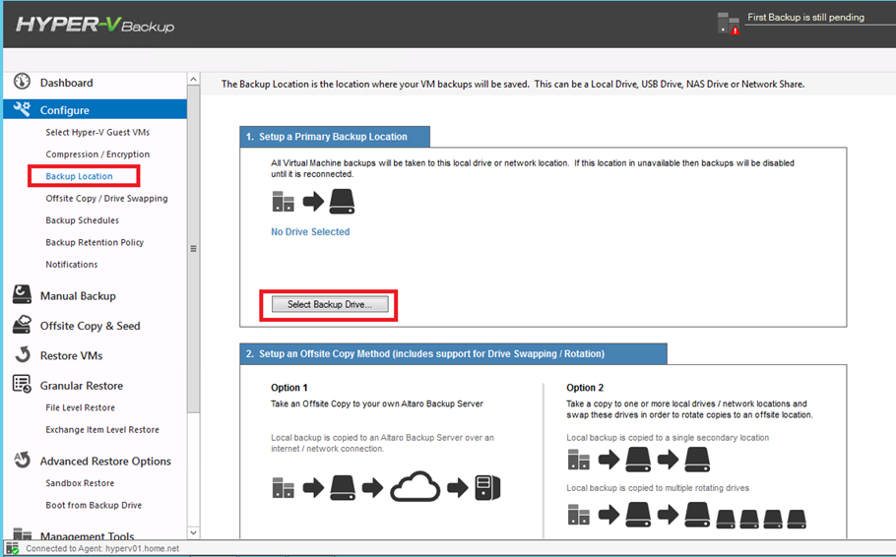Open Exchange Item Level Restore
This screenshot has height=557, width=896.
point(102,430)
